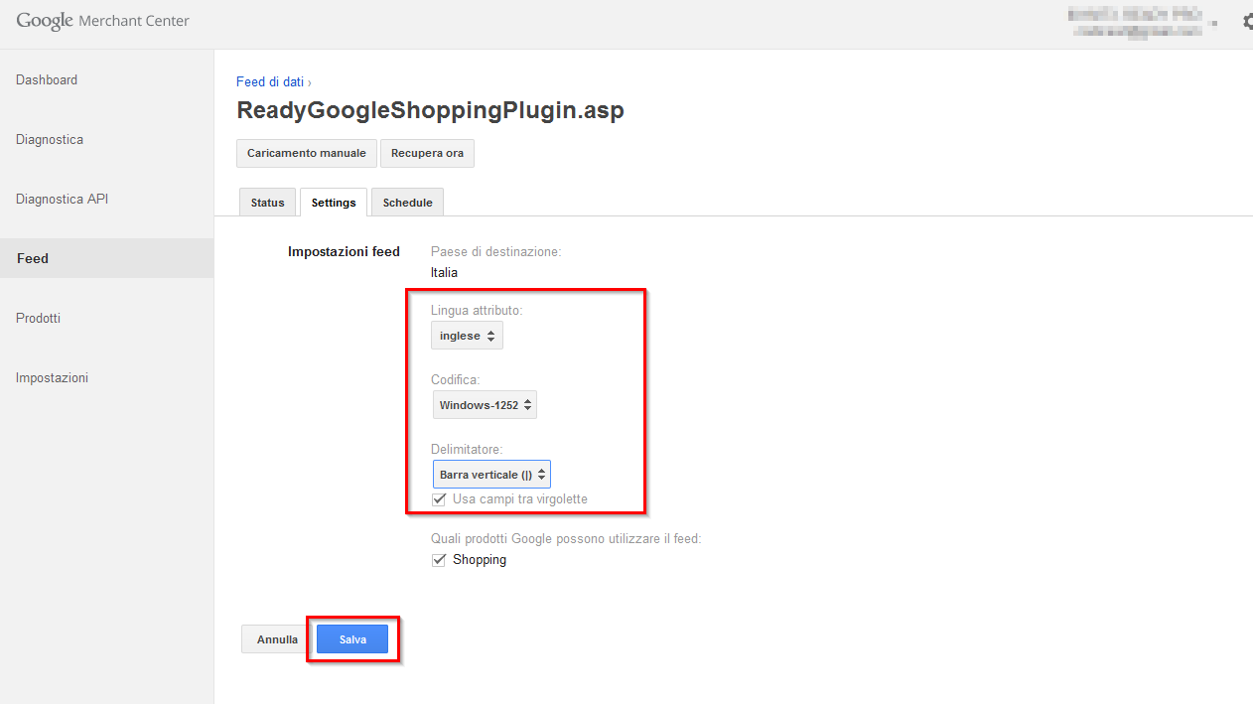Open the settings gear icon
This screenshot has height=704, width=1253.
pos(1247,21)
